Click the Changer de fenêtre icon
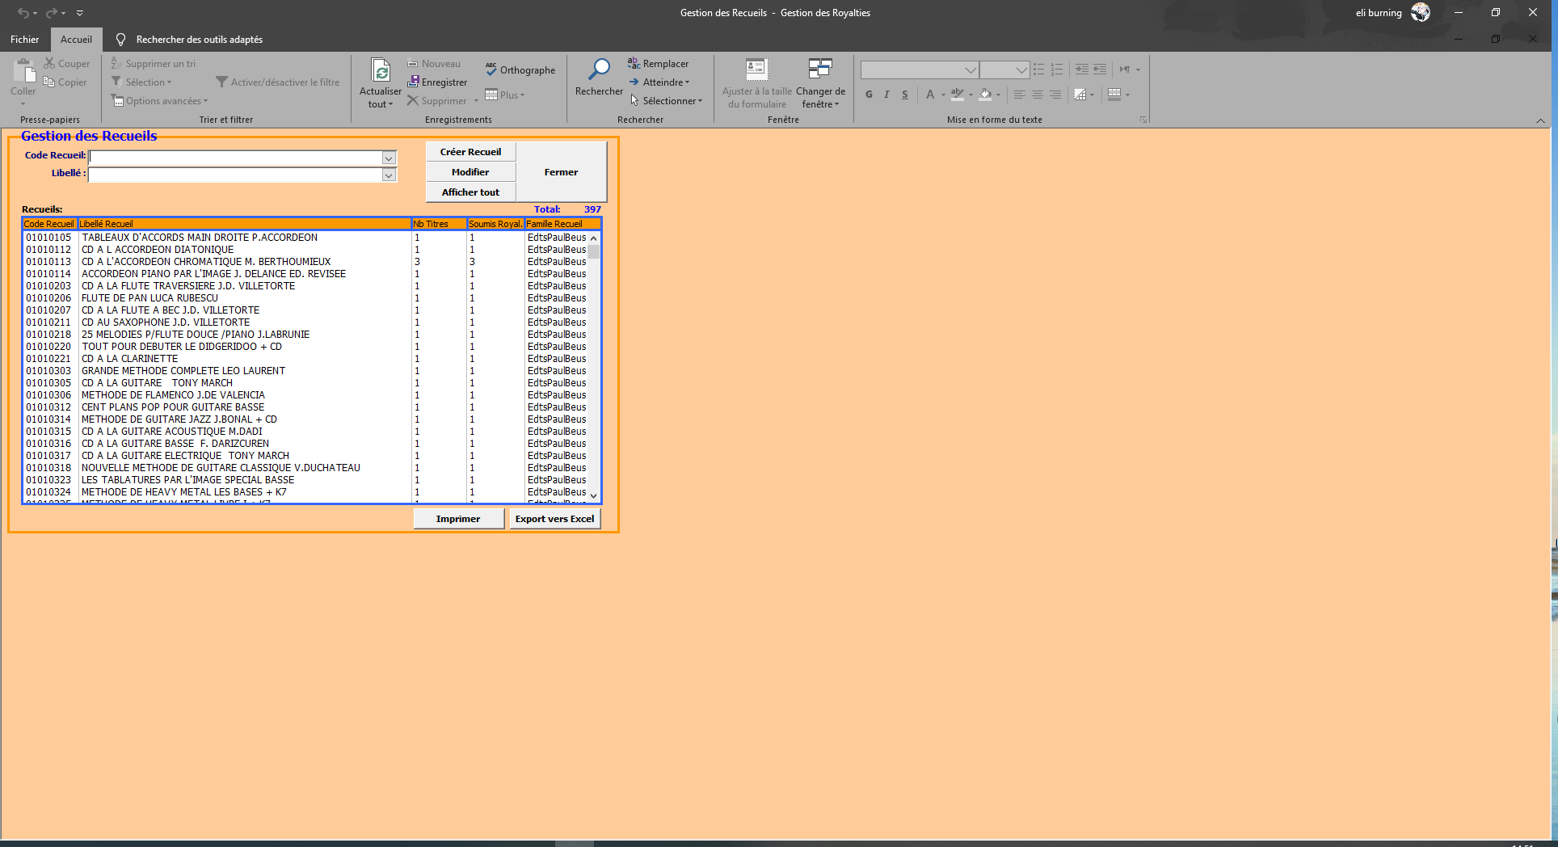The width and height of the screenshot is (1558, 847). [820, 69]
